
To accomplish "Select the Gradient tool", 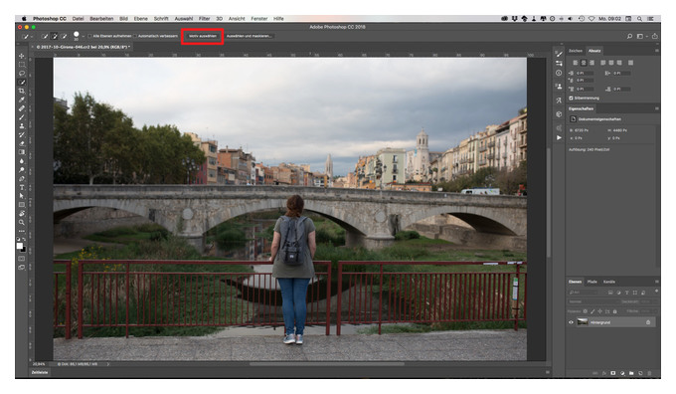I will [22, 152].
